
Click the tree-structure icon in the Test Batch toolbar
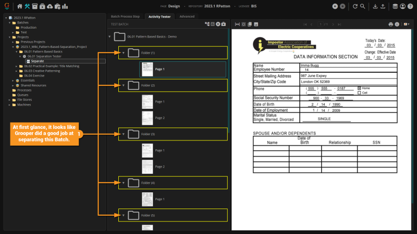(207, 24)
